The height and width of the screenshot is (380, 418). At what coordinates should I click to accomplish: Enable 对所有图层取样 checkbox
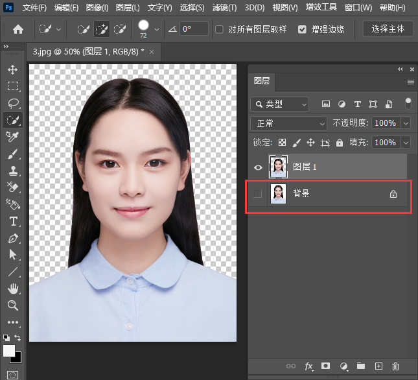coord(220,29)
